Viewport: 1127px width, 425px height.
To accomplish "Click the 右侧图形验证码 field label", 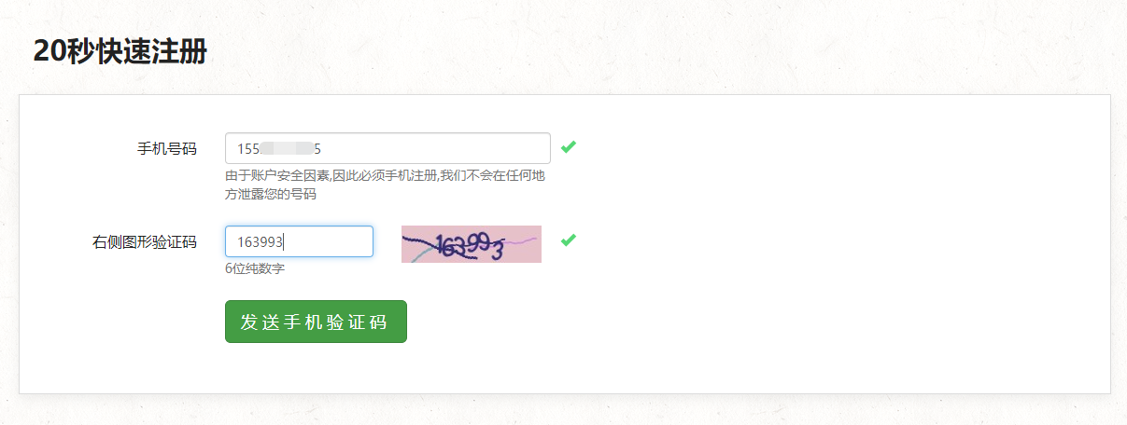I will [x=145, y=241].
